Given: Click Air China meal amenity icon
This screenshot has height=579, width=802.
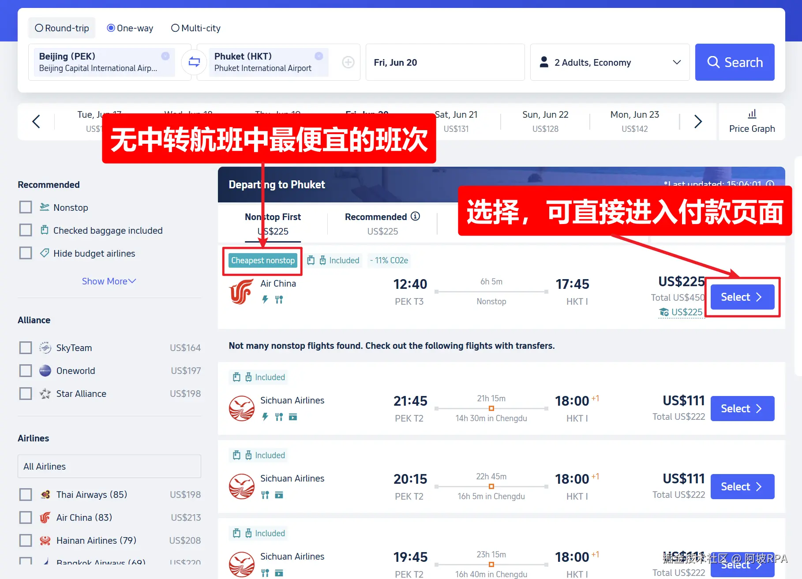Looking at the screenshot, I should click(279, 299).
